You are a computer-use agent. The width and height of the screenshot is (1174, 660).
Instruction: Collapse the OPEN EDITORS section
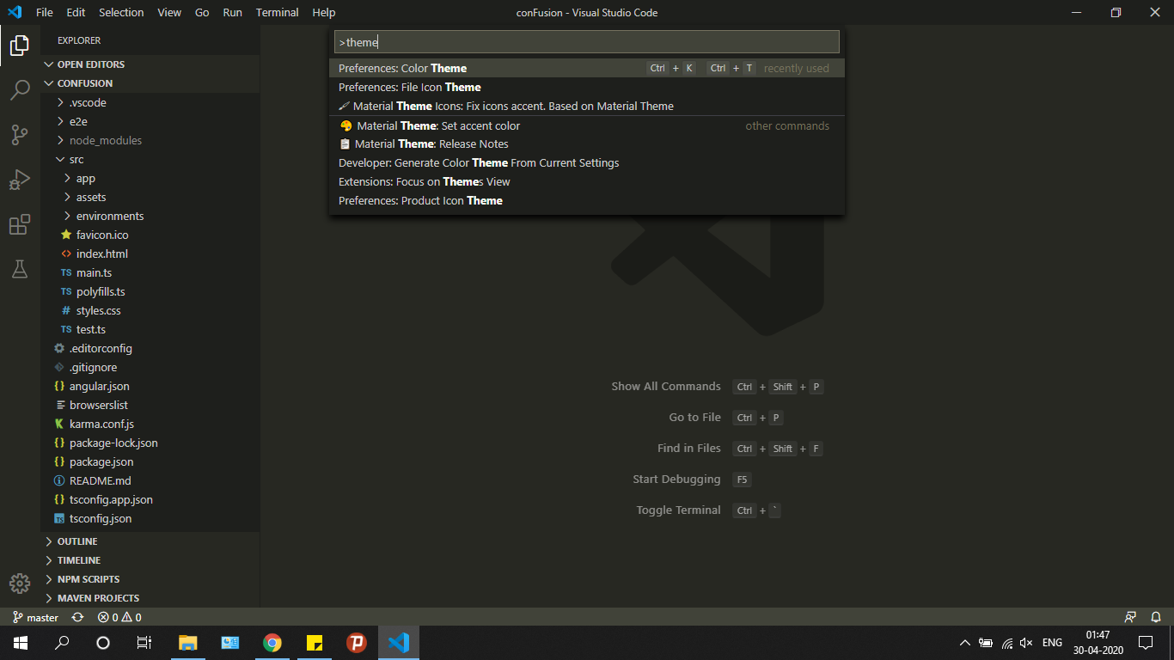coord(150,64)
